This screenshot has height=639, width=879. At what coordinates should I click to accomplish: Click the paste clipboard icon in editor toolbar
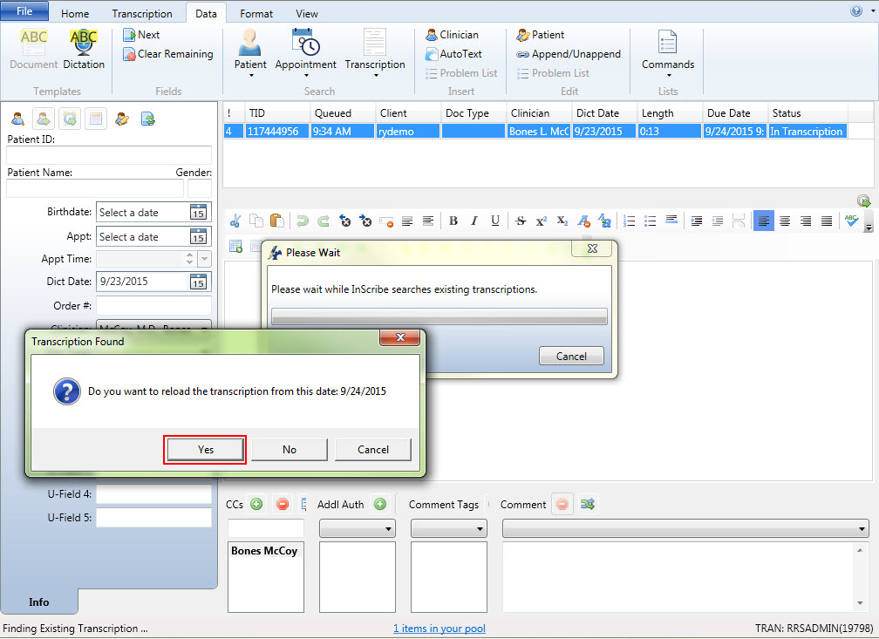276,221
